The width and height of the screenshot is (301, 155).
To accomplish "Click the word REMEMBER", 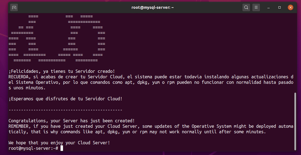I will tap(18, 126).
